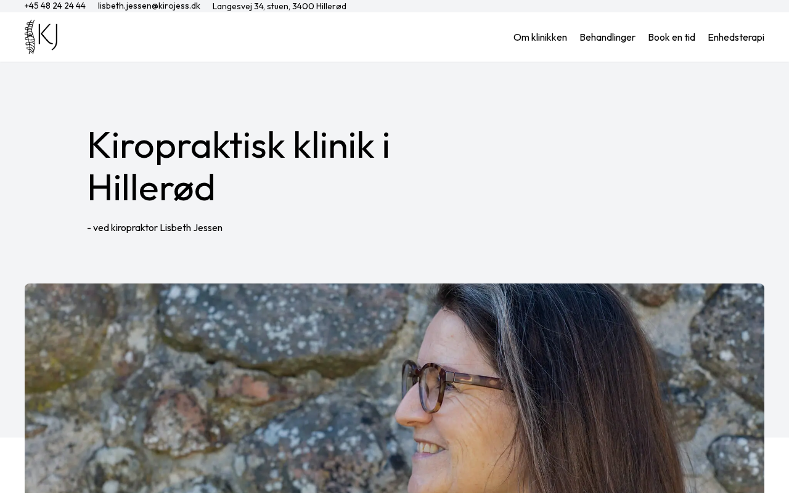Select Book en tid in navigation
The image size is (789, 493).
tap(671, 37)
